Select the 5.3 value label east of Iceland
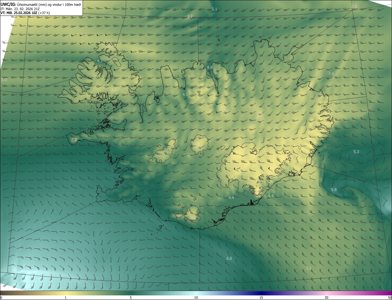Image resolution: width=392 pixels, height=300 pixels. pyautogui.click(x=356, y=152)
